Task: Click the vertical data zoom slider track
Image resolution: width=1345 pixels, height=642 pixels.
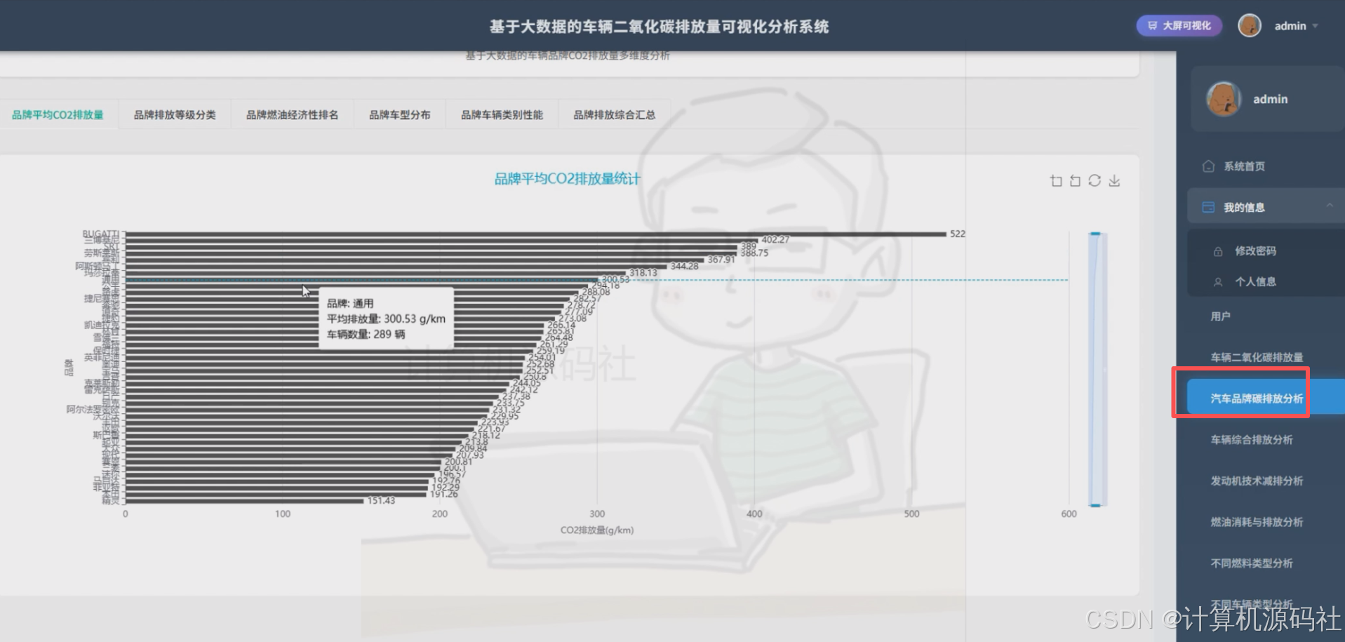Action: (1097, 369)
